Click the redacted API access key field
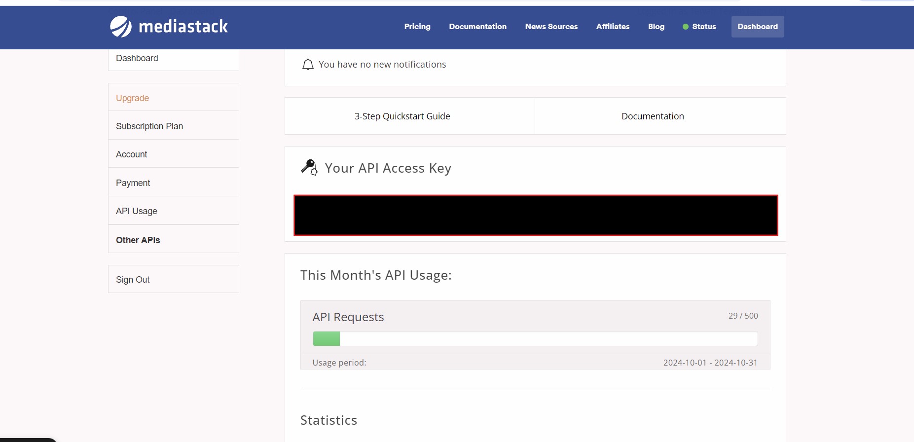This screenshot has height=442, width=914. point(536,215)
